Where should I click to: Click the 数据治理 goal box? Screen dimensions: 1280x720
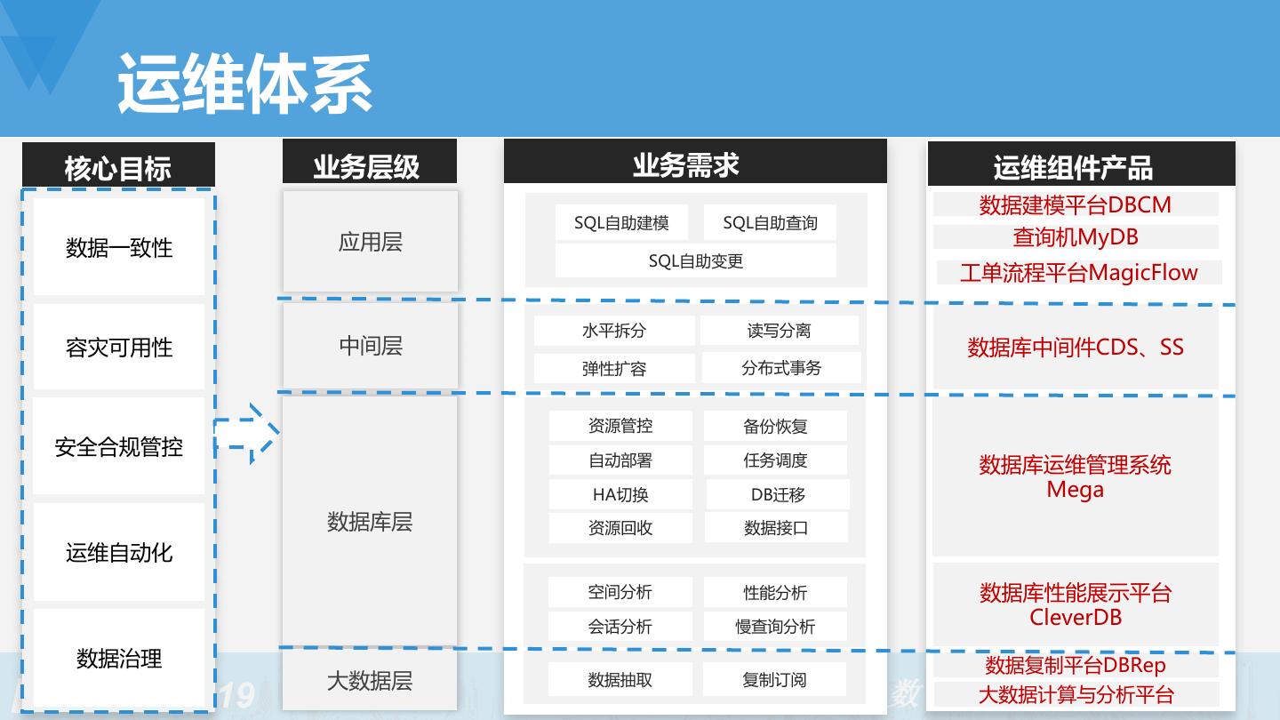coord(119,658)
